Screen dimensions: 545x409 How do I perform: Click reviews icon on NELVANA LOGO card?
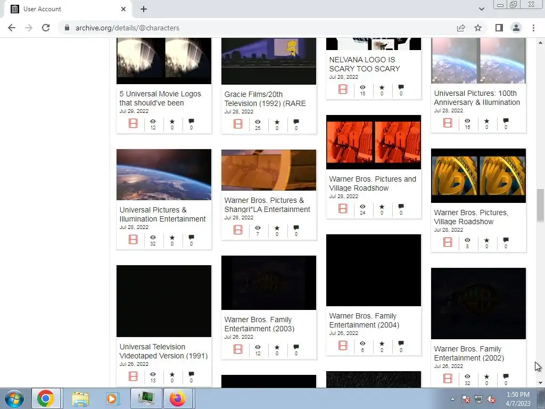[401, 87]
